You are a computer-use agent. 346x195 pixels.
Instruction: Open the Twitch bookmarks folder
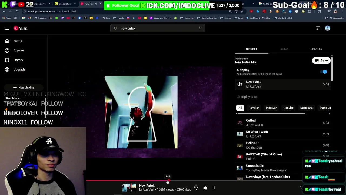pyautogui.click(x=118, y=18)
